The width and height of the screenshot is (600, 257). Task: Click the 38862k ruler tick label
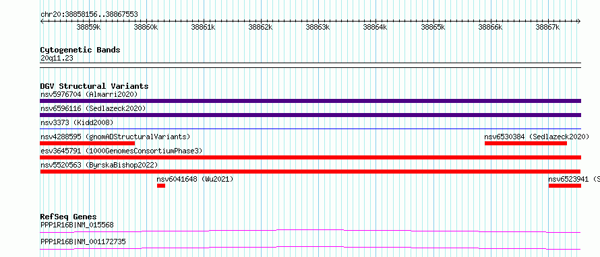click(261, 27)
